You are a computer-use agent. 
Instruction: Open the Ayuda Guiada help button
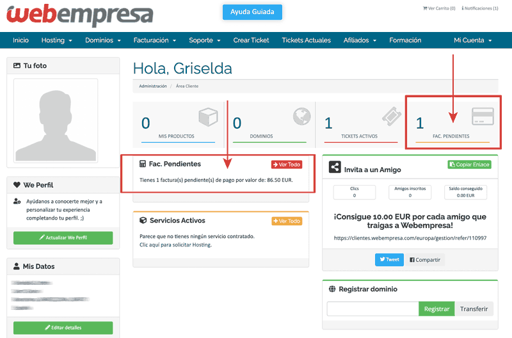coord(252,12)
